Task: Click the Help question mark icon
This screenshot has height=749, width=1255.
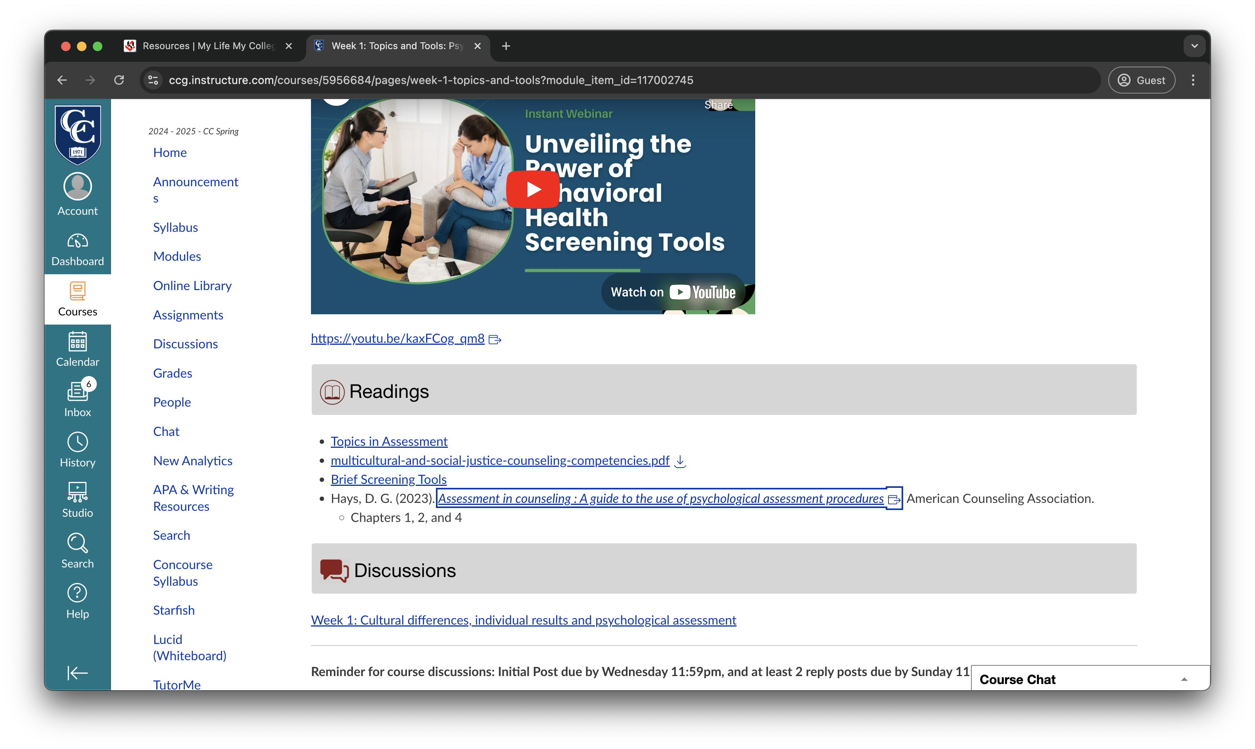Action: click(77, 593)
